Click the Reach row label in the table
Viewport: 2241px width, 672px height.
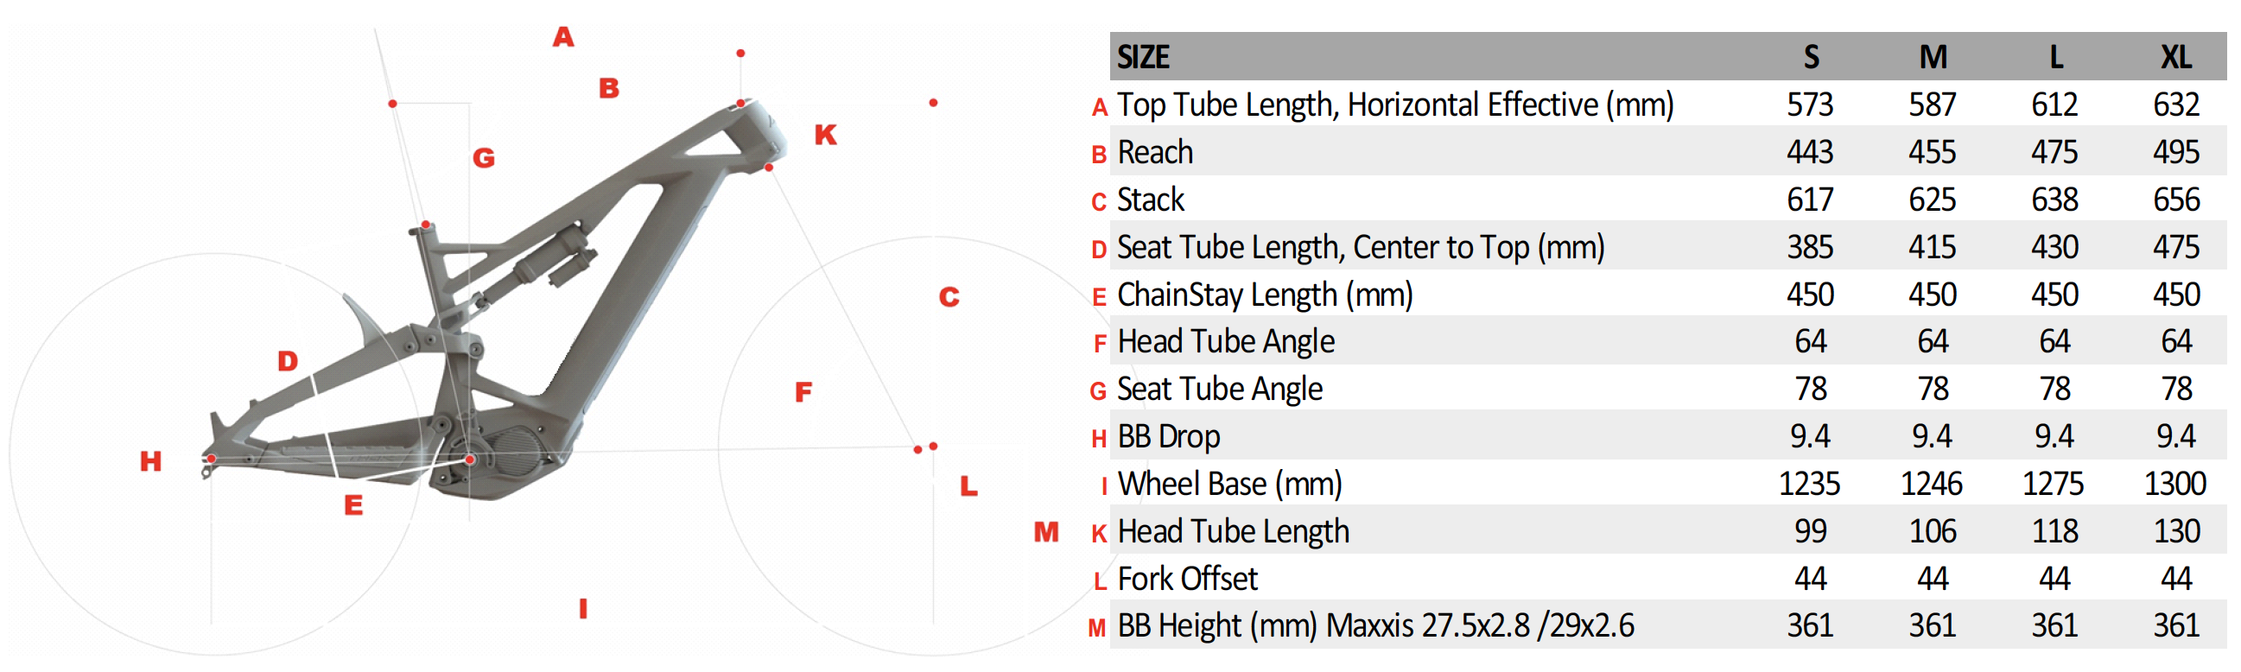click(x=1154, y=153)
